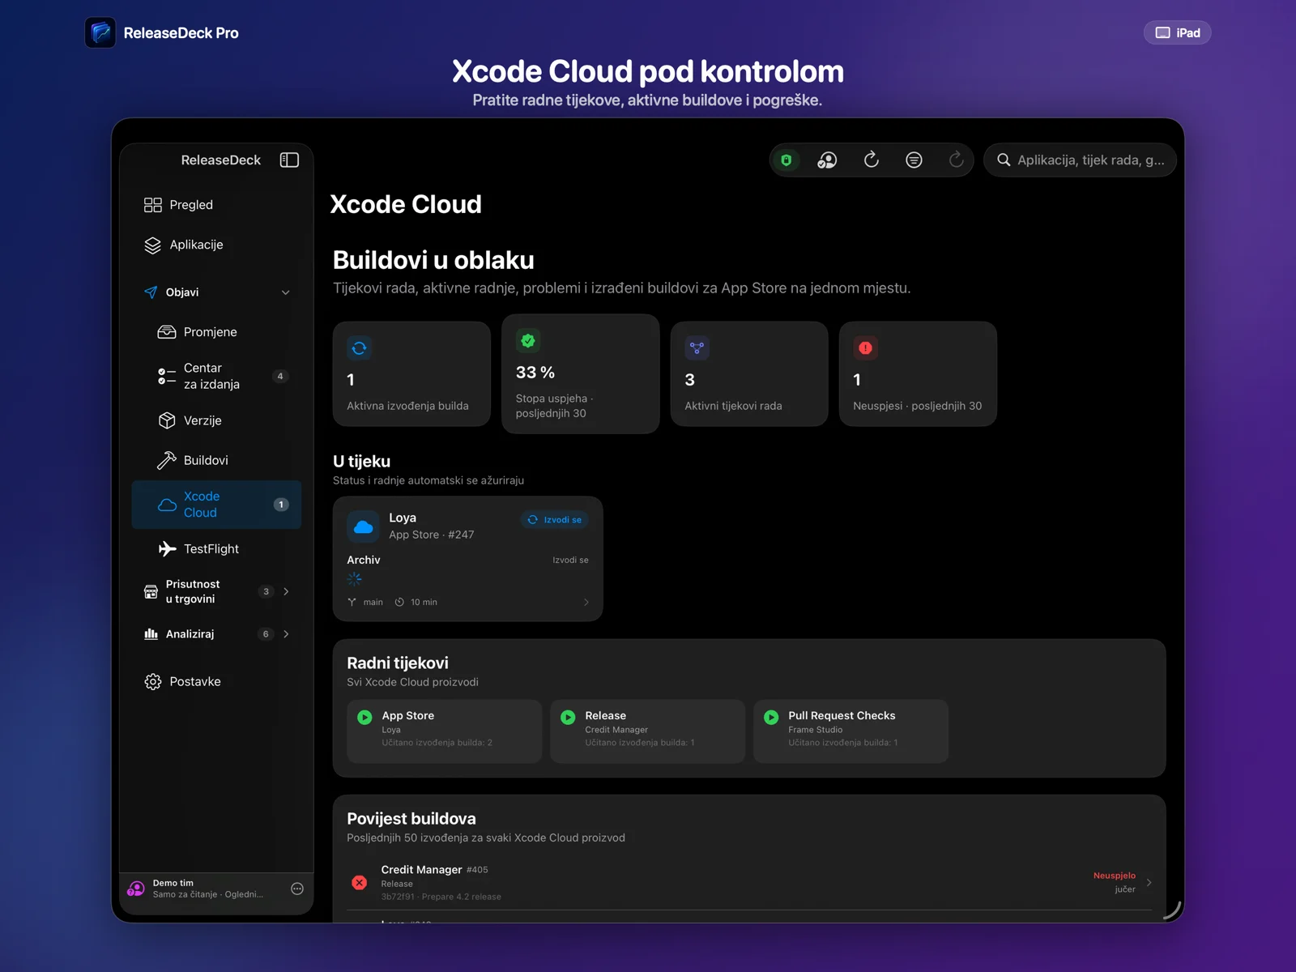Click the search magnifier icon
Viewport: 1296px width, 972px height.
tap(1004, 160)
